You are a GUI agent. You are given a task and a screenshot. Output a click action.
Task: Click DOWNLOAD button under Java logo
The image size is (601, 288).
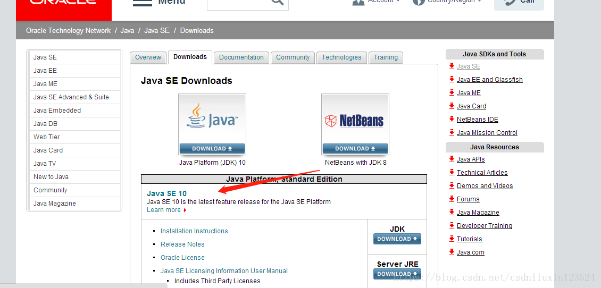pyautogui.click(x=212, y=149)
